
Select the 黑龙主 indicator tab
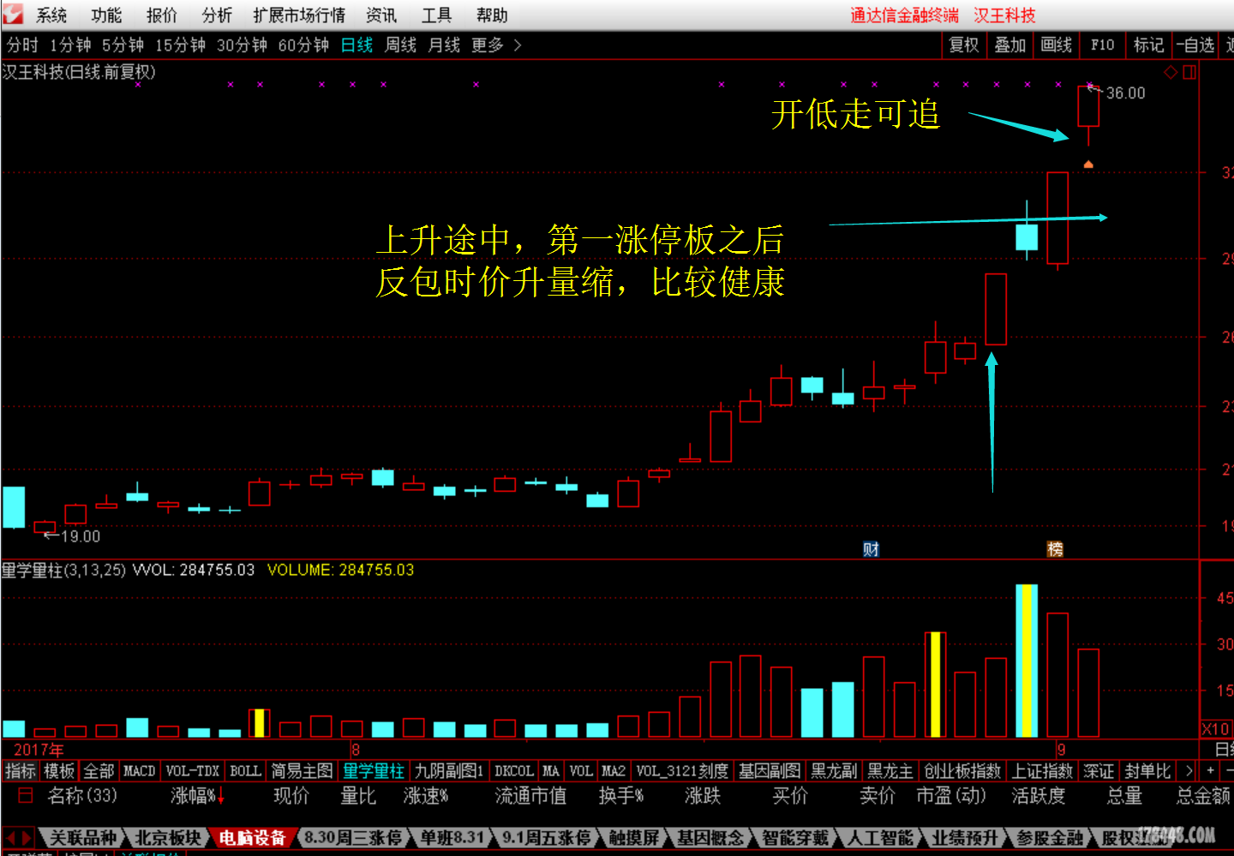[890, 771]
